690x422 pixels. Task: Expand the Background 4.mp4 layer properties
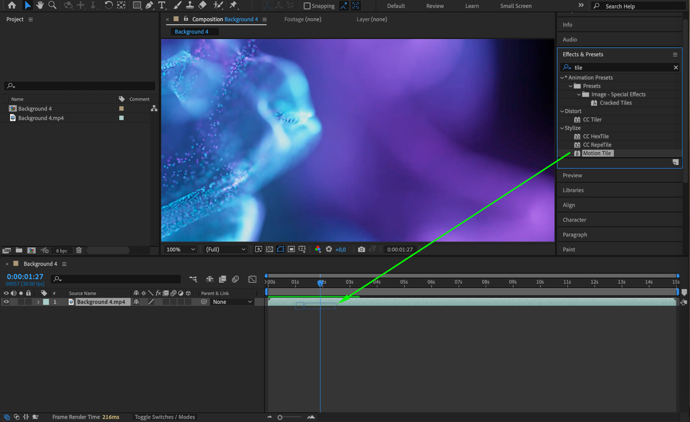coord(38,302)
